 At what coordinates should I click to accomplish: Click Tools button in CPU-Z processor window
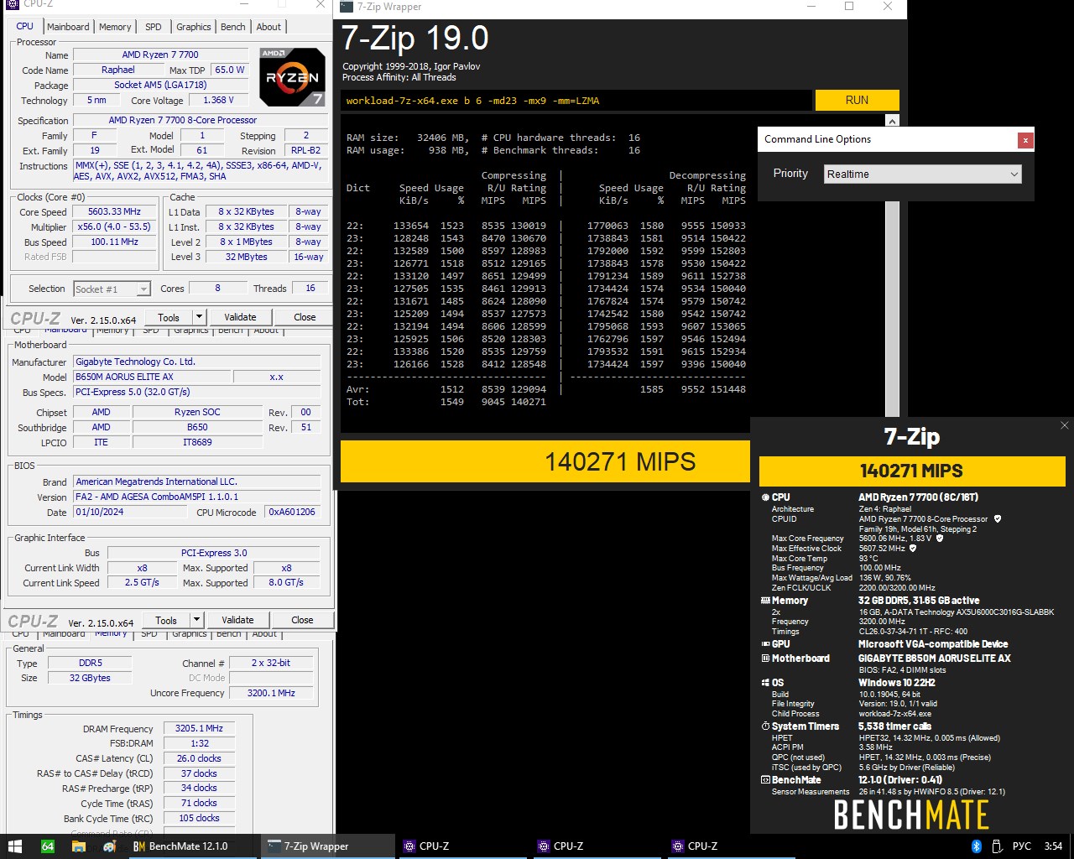click(169, 317)
